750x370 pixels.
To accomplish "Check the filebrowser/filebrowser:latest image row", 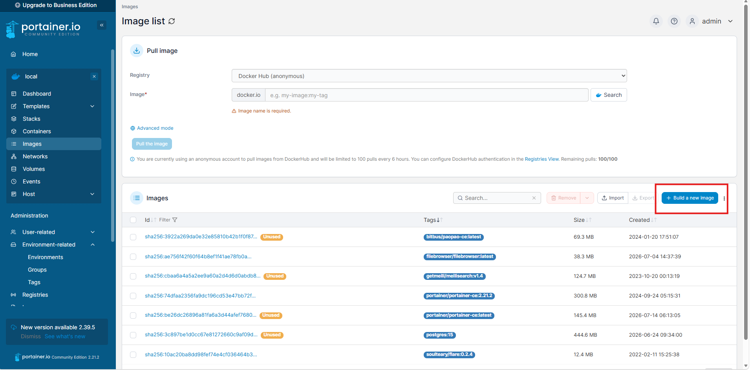I will (133, 257).
